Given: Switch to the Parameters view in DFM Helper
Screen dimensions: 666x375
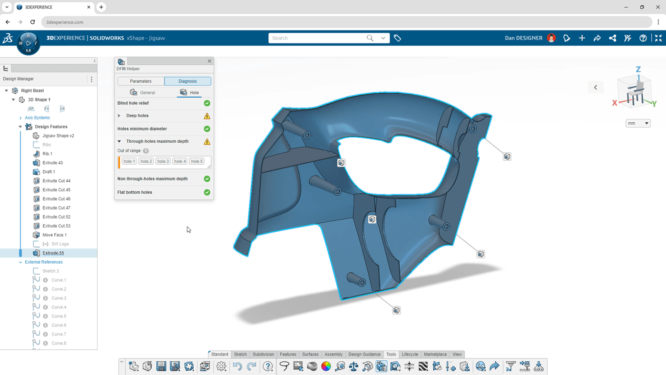Looking at the screenshot, I should [141, 81].
